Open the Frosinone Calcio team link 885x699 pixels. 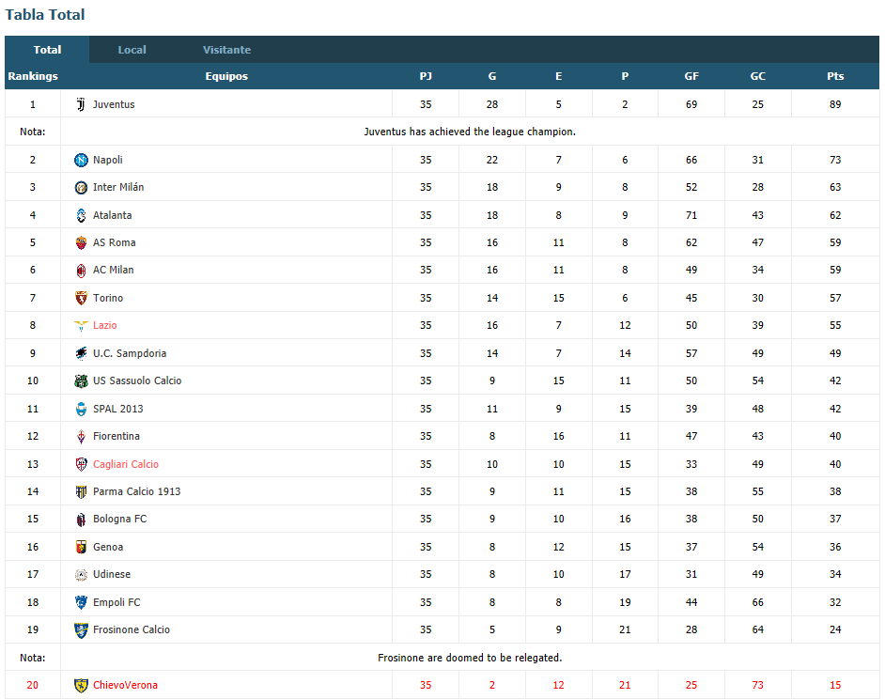[x=131, y=629]
